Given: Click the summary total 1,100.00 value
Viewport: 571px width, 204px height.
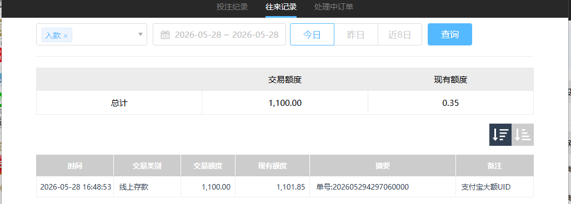Looking at the screenshot, I should coord(285,103).
